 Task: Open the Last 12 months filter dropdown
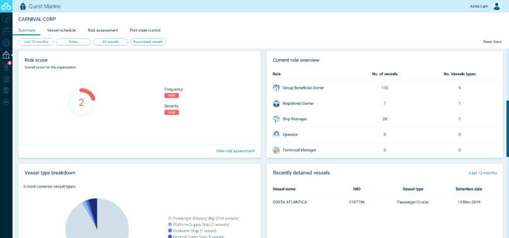36,42
